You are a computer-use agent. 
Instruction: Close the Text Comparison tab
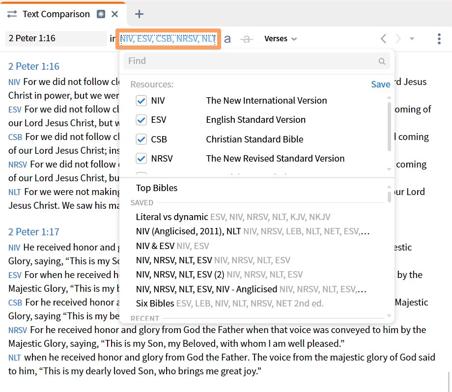coord(115,14)
